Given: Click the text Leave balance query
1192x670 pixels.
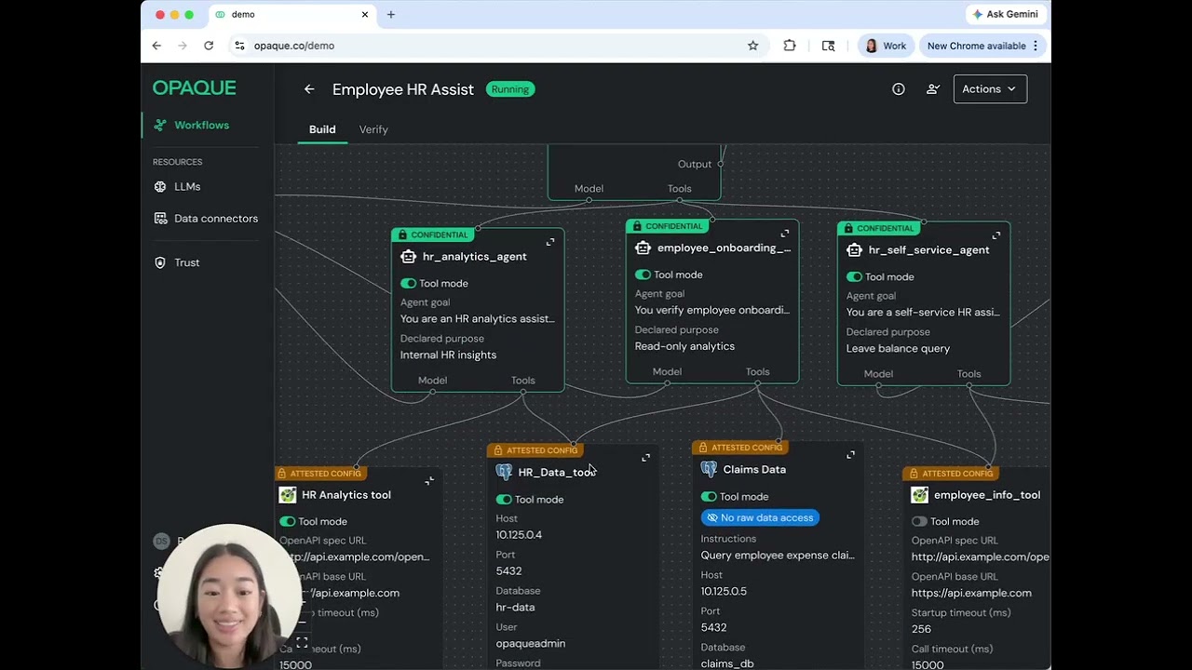Looking at the screenshot, I should (899, 348).
